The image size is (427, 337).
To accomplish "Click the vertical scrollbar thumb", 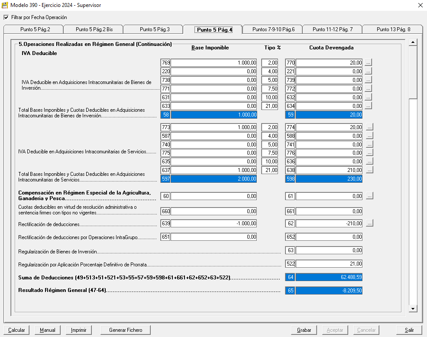I will (x=413, y=72).
